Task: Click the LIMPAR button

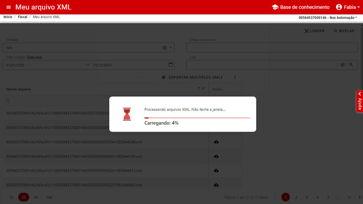Action: tap(314, 31)
